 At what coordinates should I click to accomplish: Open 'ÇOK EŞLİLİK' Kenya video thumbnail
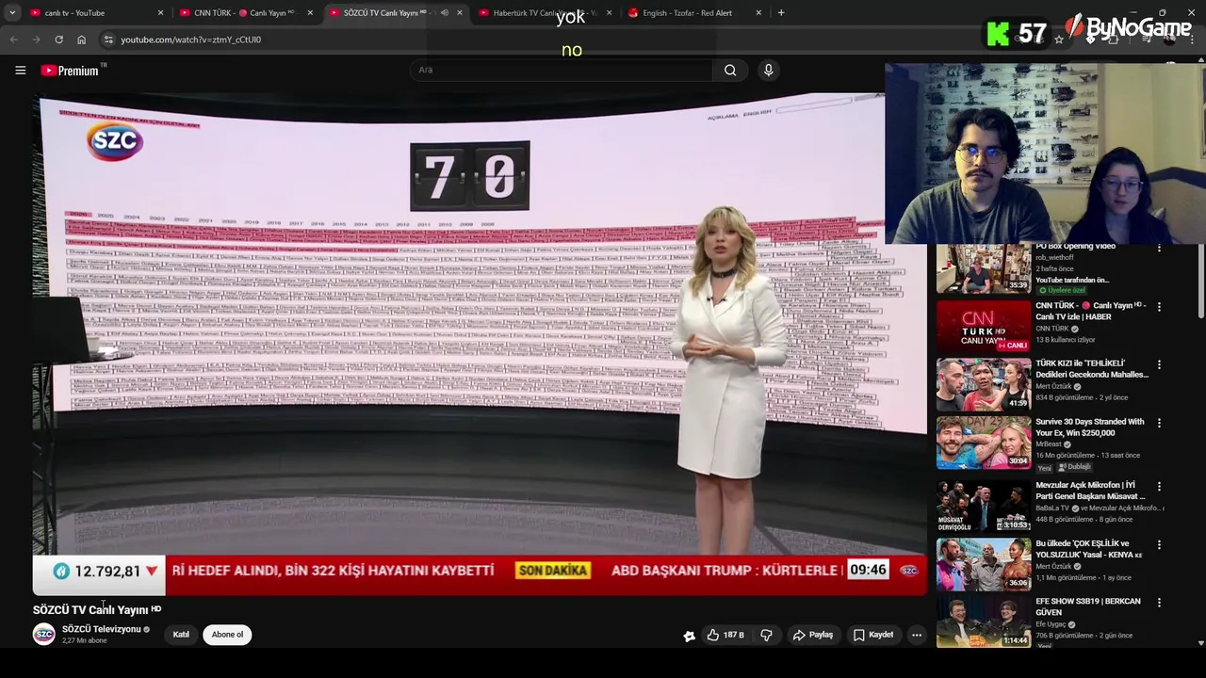tap(984, 564)
